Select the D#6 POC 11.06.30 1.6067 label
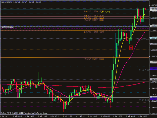 (x=94, y=16)
